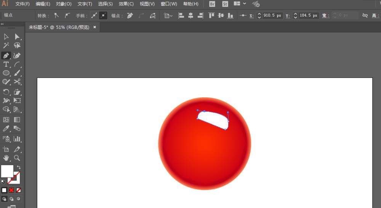Open the 对象(O) menu
Screen dimensions: 381x208
click(64, 4)
